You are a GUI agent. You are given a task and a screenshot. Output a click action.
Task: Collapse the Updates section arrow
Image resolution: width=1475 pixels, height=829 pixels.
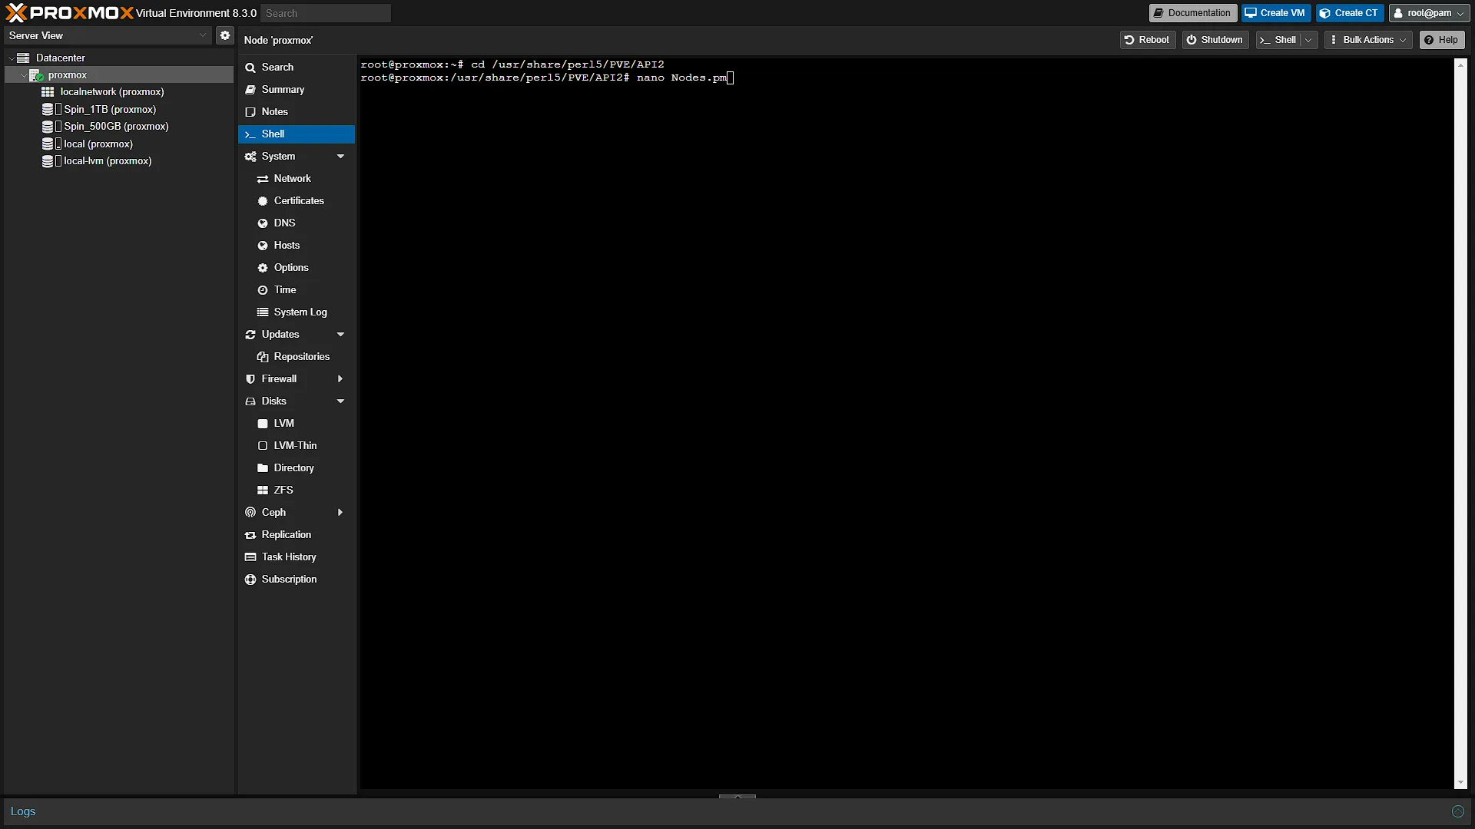coord(340,335)
